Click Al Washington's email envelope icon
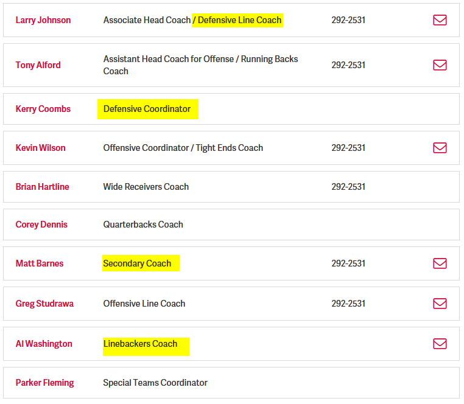464x404 pixels. coord(440,344)
